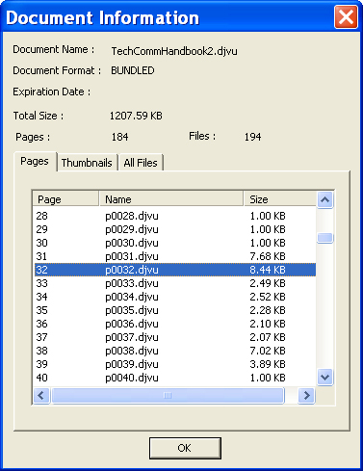Click the pages count 184
The height and width of the screenshot is (471, 363).
[119, 137]
